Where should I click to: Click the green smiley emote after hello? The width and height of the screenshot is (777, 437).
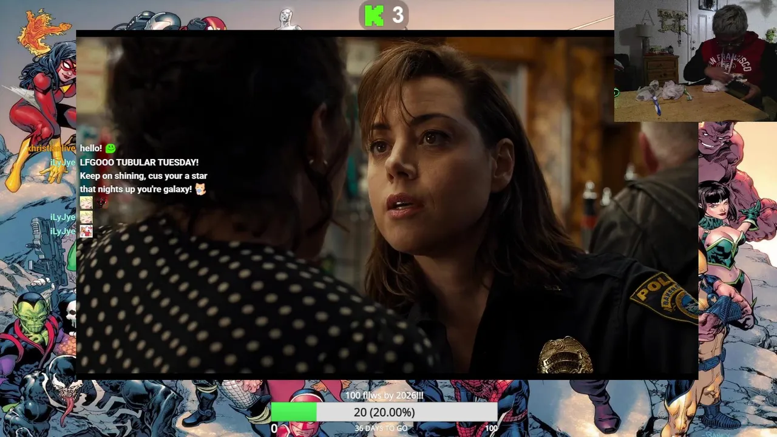110,148
